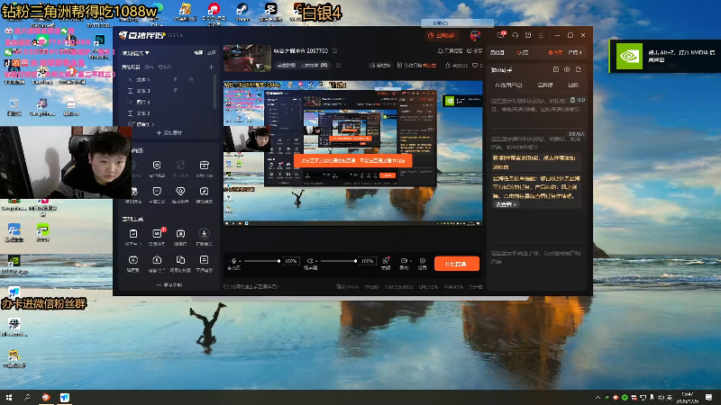Image resolution: width=721 pixels, height=405 pixels.
Task: Open the Windows notification center icon
Action: pyautogui.click(x=708, y=397)
